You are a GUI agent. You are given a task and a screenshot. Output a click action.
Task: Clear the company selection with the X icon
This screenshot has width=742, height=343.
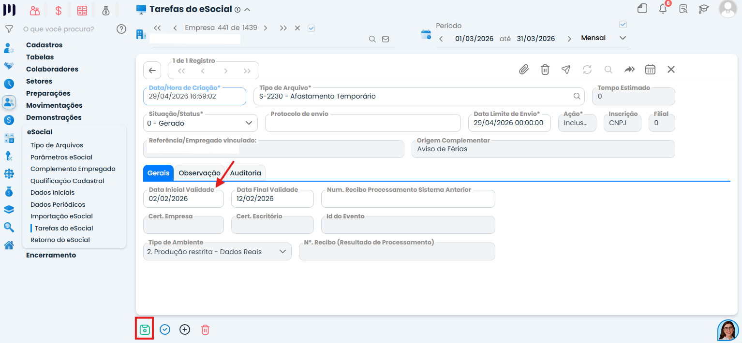click(297, 28)
